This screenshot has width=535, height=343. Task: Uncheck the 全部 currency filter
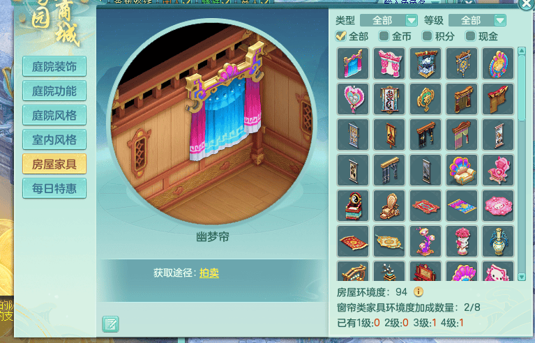pos(340,36)
